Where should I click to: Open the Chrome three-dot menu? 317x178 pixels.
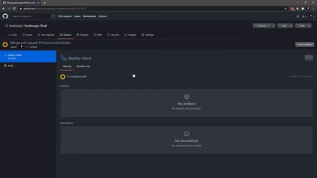314,9
